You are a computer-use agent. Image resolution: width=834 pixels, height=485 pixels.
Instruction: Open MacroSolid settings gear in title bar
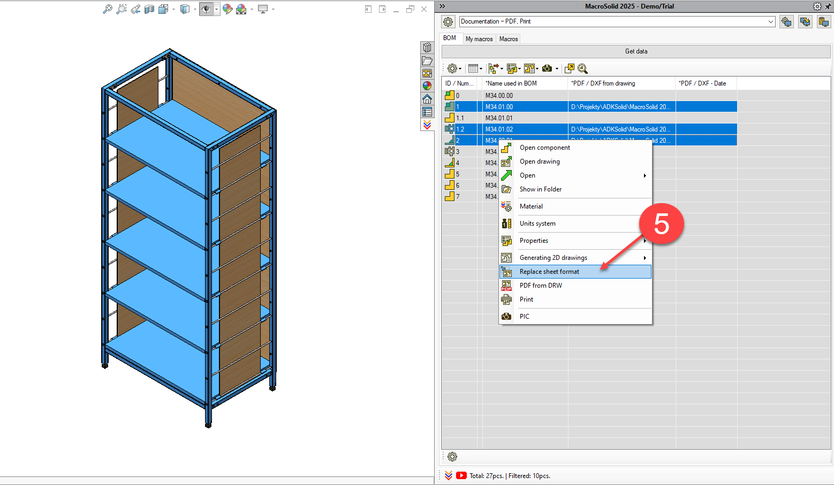pos(817,6)
